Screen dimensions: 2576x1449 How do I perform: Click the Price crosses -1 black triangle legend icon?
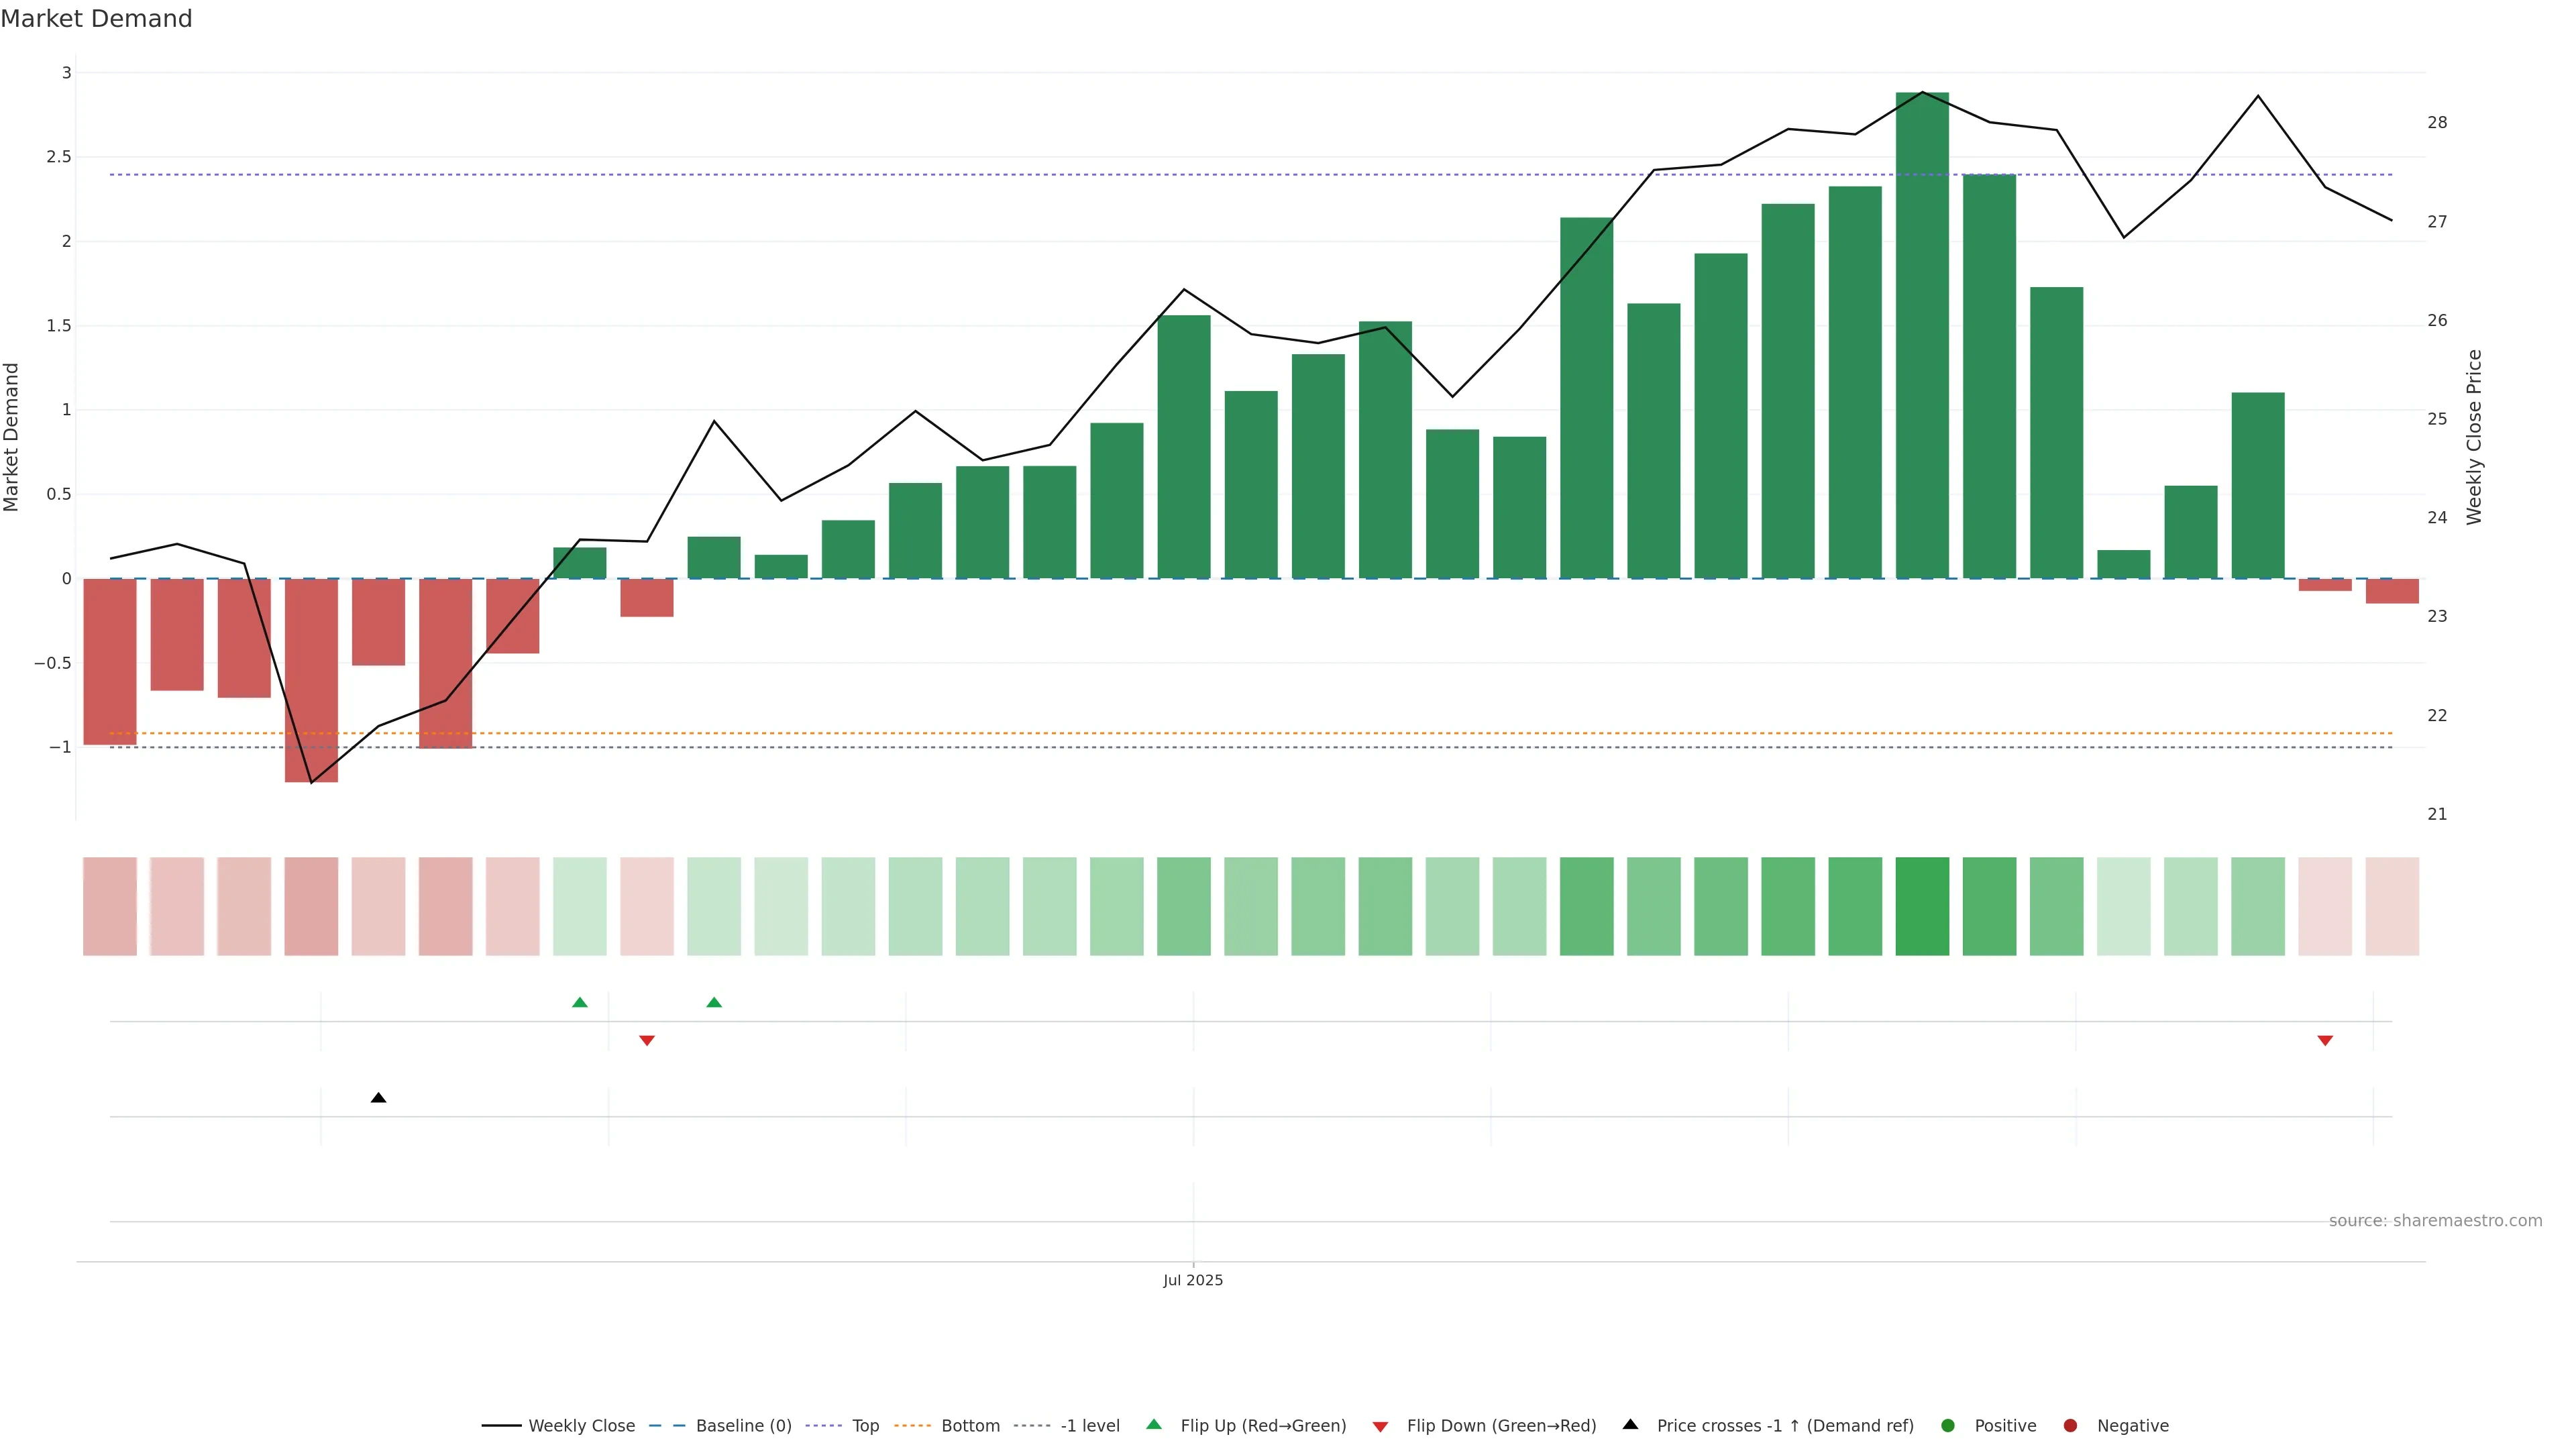tap(1630, 1424)
